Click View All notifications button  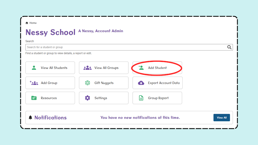pyautogui.click(x=222, y=117)
